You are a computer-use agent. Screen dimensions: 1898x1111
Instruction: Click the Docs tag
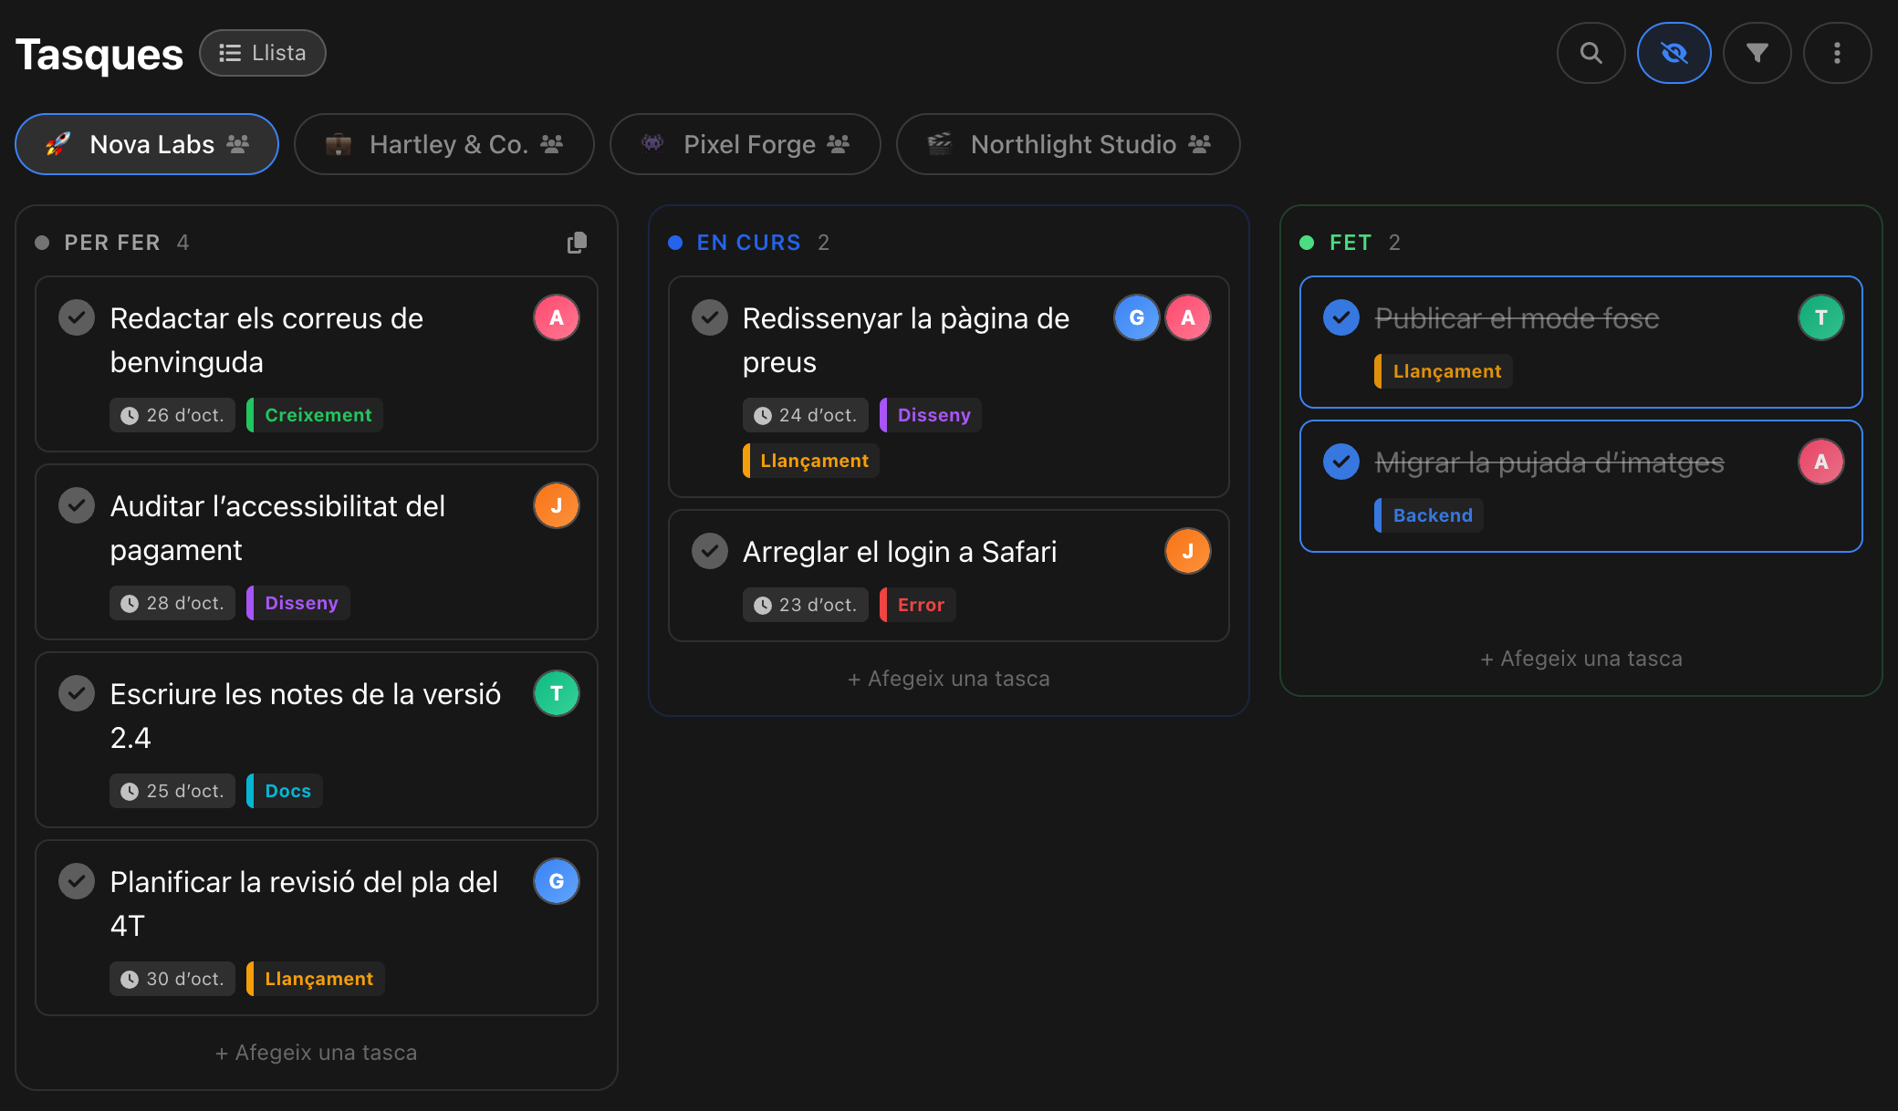pyautogui.click(x=285, y=791)
